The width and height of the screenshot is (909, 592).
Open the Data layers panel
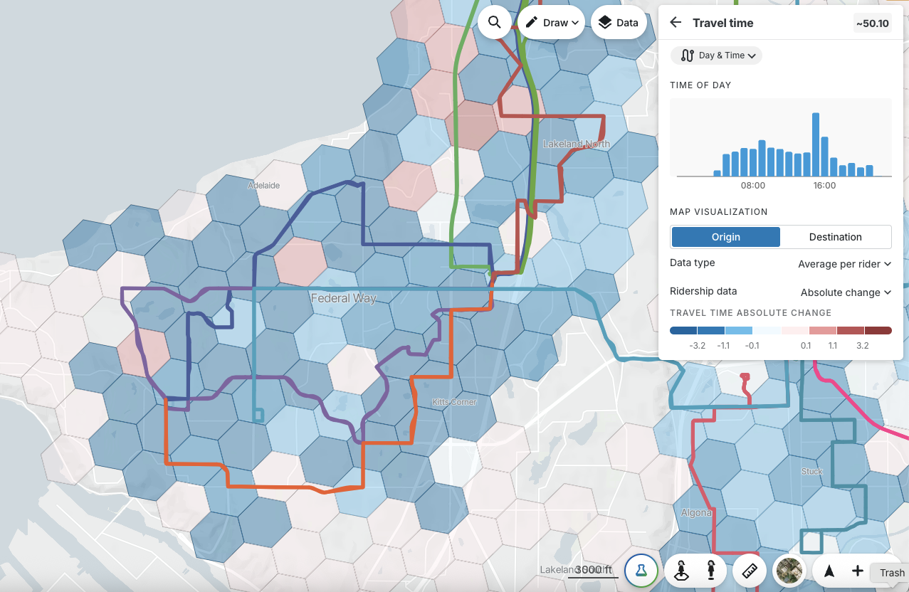[618, 22]
